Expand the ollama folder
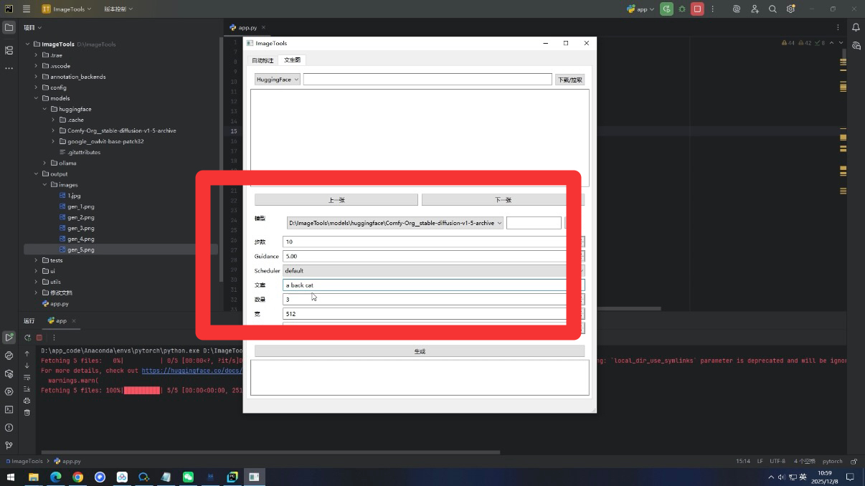 45,163
